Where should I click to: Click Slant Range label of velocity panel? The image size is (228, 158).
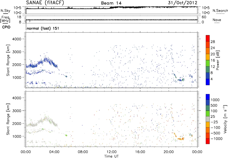(x=8, y=119)
